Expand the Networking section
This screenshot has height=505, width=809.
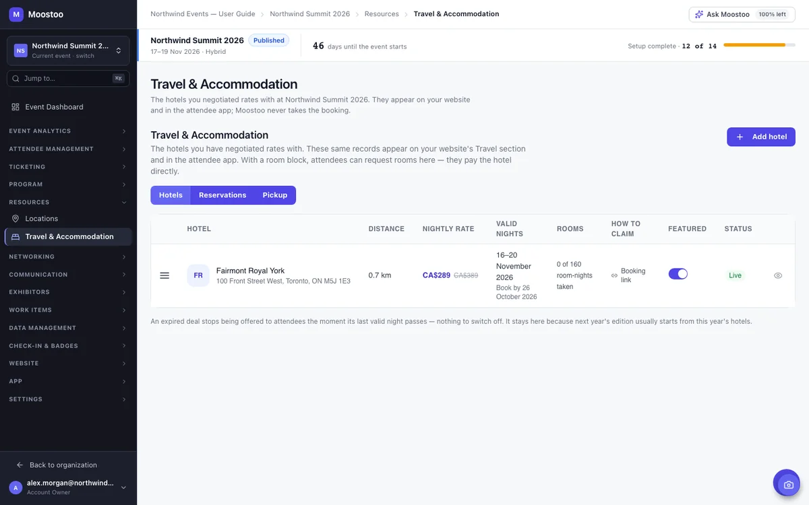click(x=68, y=257)
